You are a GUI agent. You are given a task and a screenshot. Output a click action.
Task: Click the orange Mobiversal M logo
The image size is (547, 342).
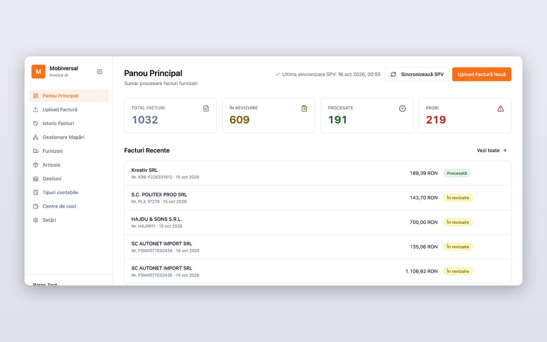click(38, 72)
